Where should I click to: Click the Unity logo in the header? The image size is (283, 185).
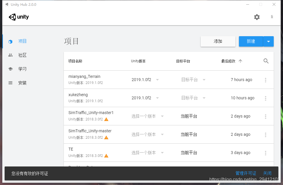coord(19,17)
